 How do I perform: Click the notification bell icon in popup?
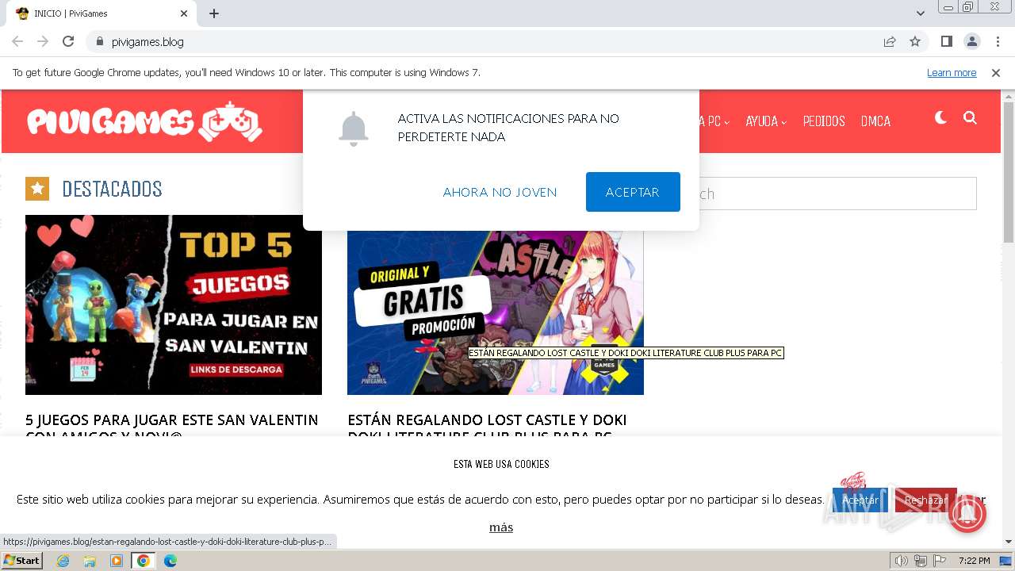pyautogui.click(x=353, y=129)
